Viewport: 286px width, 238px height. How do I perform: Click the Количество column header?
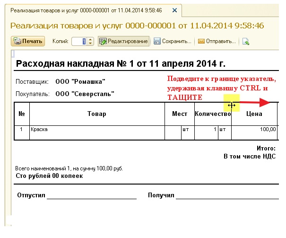coord(213,114)
